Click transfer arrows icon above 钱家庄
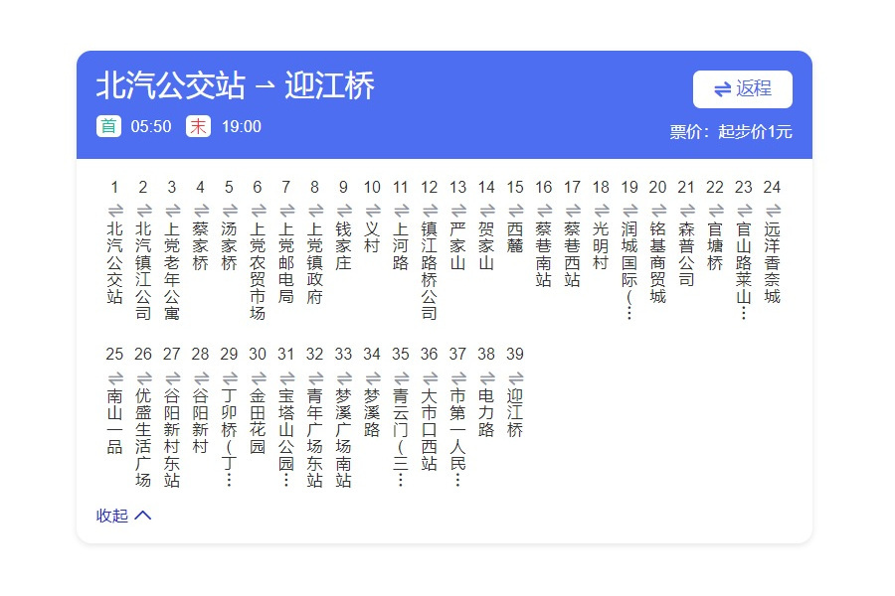 pos(344,211)
